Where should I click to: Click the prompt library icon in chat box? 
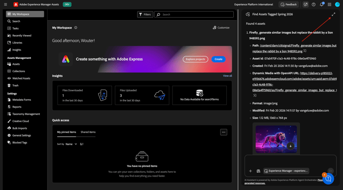pyautogui.click(x=258, y=171)
